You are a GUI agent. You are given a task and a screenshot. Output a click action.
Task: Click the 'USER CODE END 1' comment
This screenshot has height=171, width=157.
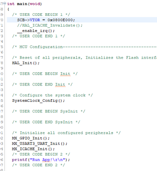(39, 36)
